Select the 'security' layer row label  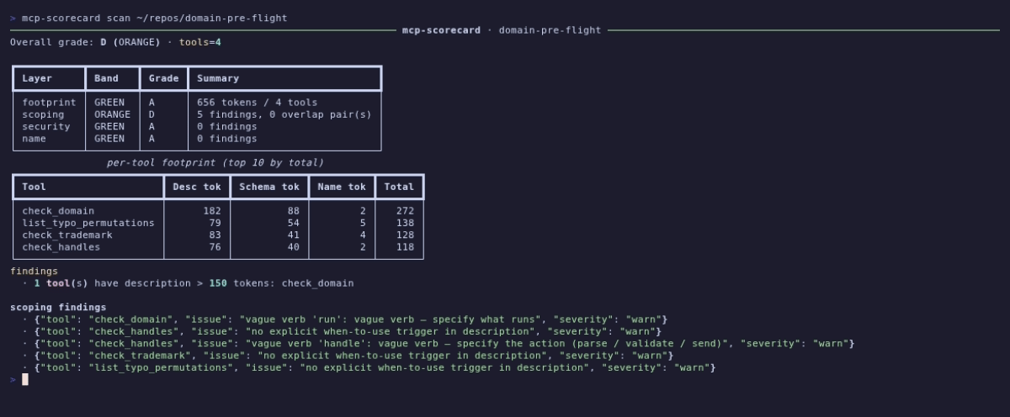(46, 126)
